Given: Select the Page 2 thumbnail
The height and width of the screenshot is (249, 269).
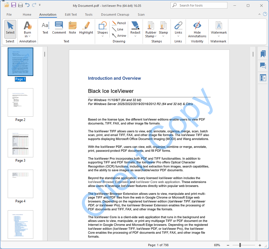Looking at the screenshot, I should (x=20, y=102).
